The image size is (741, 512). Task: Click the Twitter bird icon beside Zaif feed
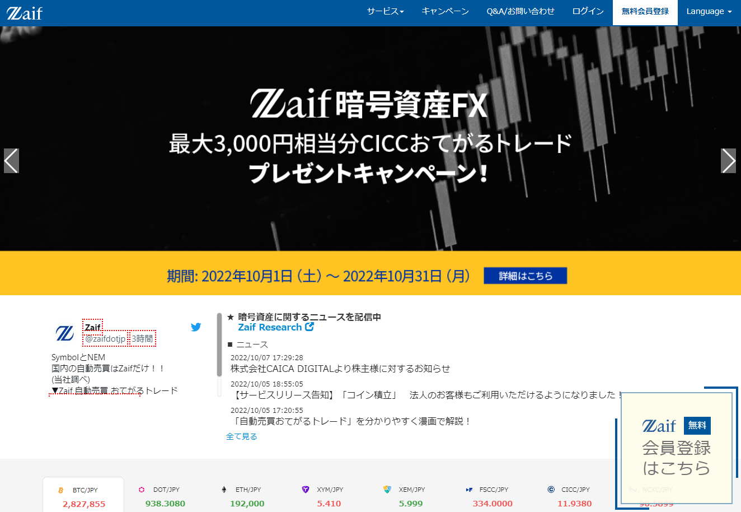(196, 327)
